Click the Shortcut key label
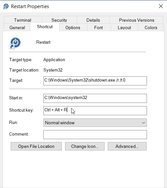167x188 pixels. tap(21, 110)
